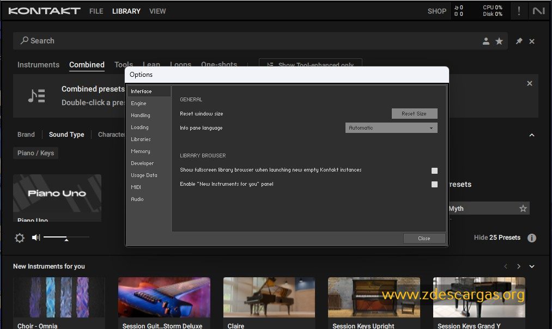Switch to the Combined tab
552x329 pixels.
coord(87,65)
